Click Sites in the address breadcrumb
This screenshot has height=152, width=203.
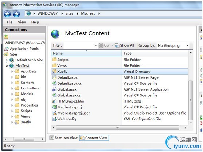pos(69,13)
